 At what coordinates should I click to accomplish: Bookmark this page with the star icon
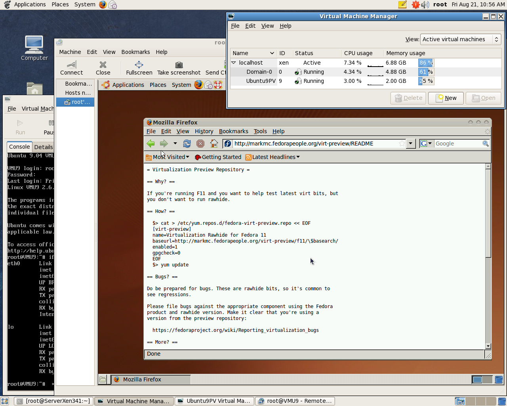402,144
